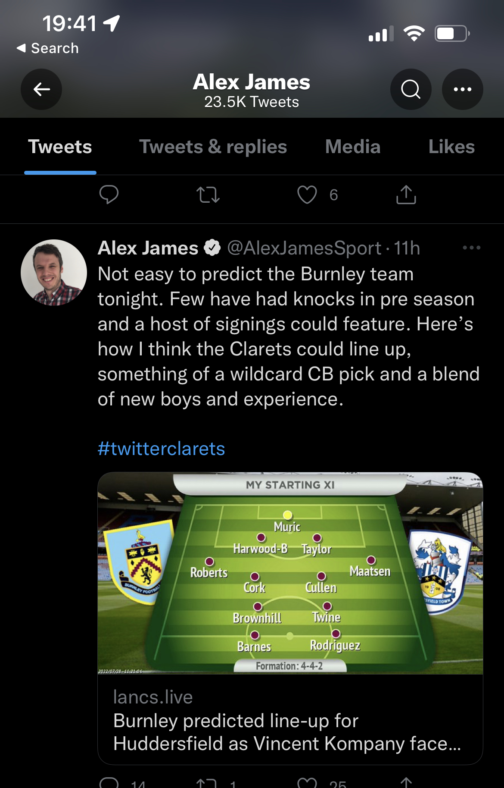The width and height of the screenshot is (504, 788).
Task: Return to Search via status bar
Action: coord(47,48)
